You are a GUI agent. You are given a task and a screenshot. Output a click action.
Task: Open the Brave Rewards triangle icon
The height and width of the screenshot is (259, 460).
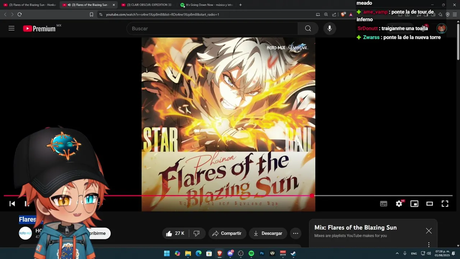coord(351,14)
